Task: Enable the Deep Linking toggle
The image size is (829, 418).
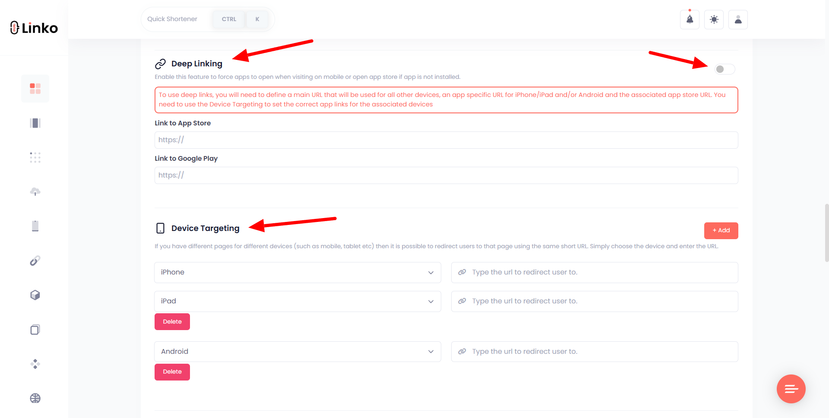Action: [x=725, y=69]
